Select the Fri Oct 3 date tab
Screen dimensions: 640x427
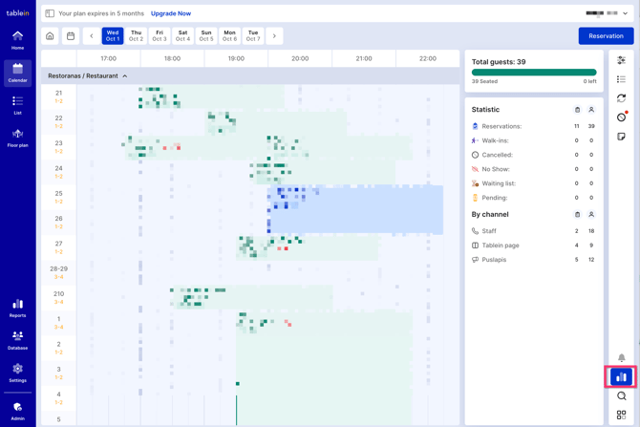[x=160, y=36]
